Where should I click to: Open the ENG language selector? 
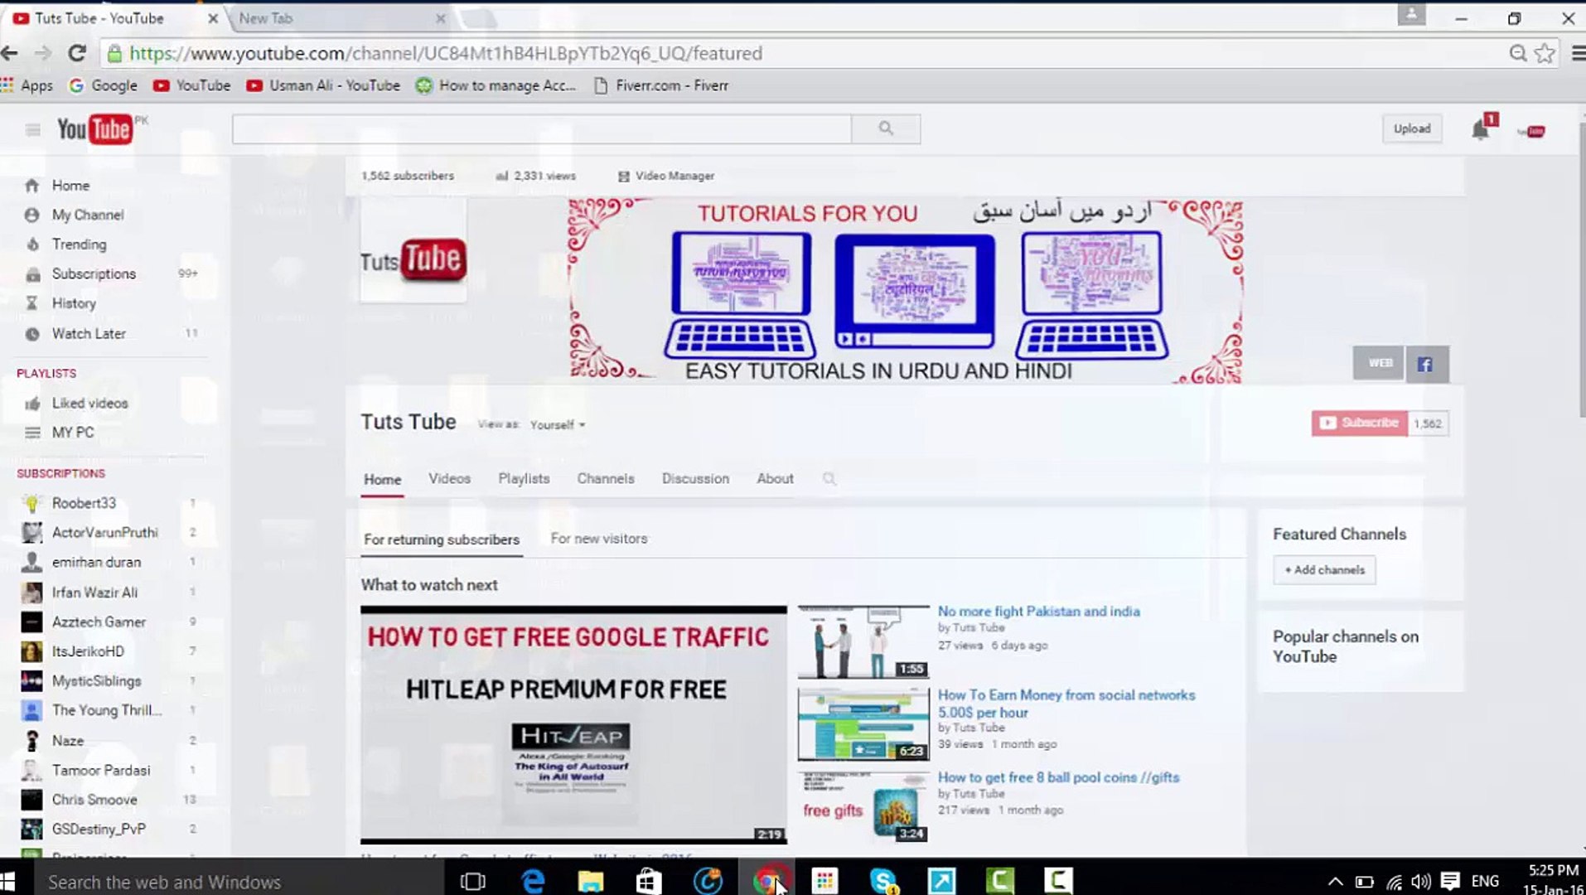1484,881
